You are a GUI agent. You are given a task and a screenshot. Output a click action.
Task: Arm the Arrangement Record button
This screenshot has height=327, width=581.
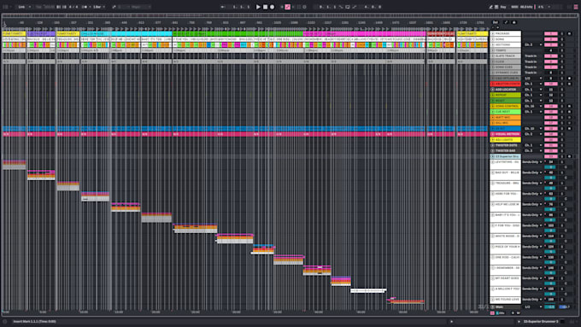point(272,7)
